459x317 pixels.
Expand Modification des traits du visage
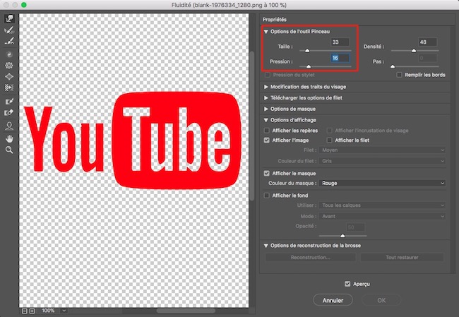click(x=266, y=87)
